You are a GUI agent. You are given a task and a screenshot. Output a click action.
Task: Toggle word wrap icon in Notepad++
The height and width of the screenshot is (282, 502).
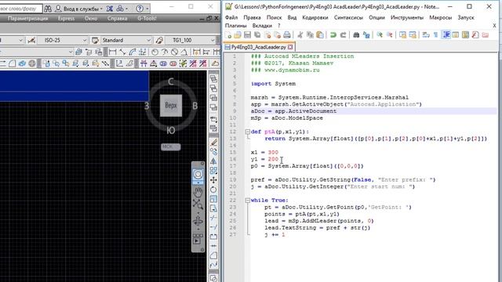(x=426, y=34)
